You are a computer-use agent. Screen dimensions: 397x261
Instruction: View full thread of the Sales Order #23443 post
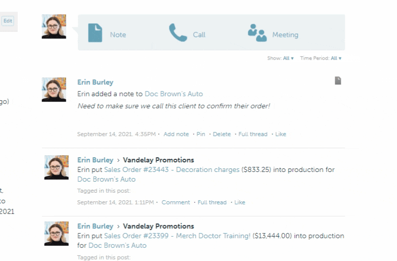tap(212, 202)
